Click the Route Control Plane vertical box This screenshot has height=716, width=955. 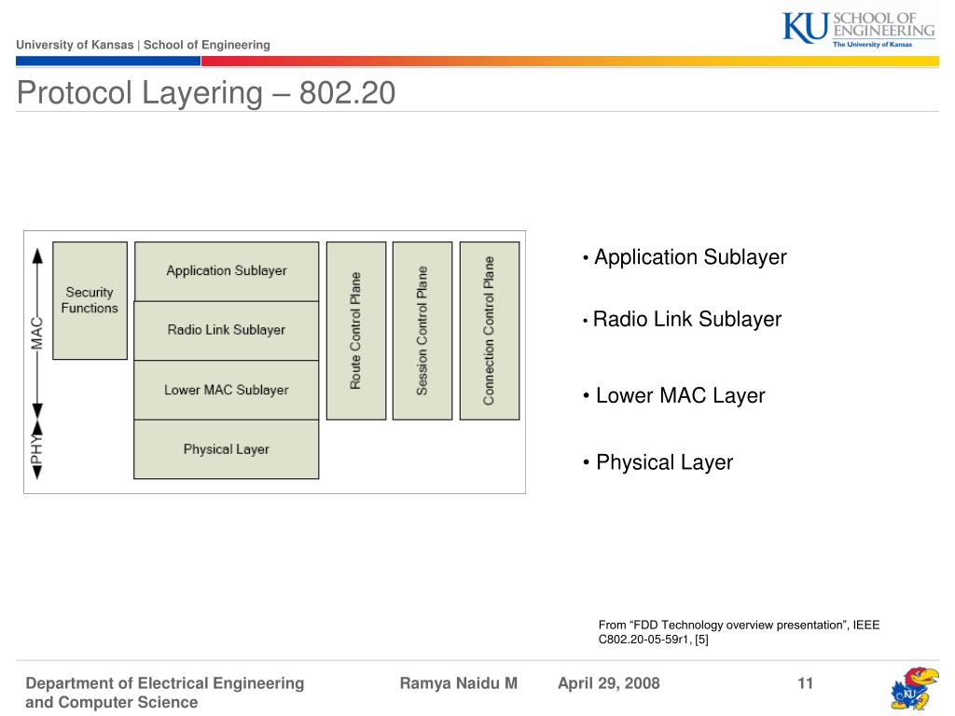tap(356, 331)
